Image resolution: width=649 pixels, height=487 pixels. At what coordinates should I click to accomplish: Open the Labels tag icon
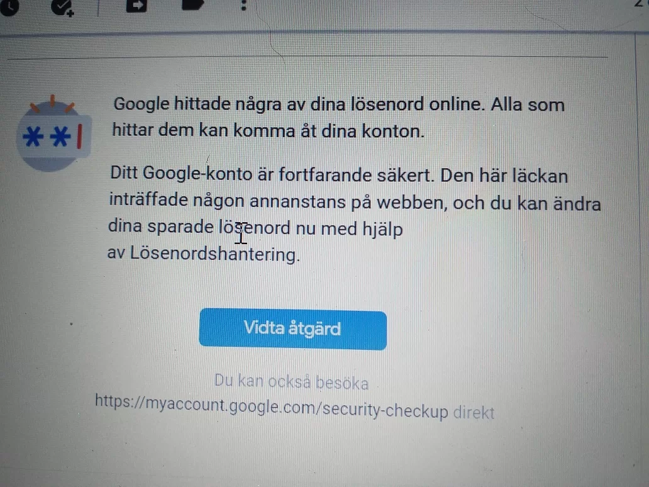(193, 4)
